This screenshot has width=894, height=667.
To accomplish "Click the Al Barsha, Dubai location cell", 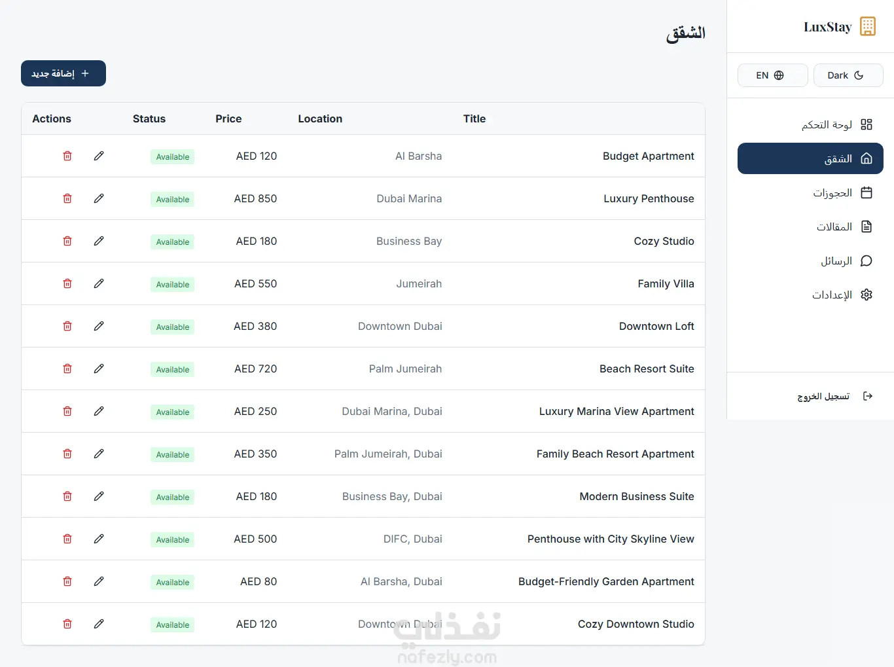I will [x=401, y=581].
